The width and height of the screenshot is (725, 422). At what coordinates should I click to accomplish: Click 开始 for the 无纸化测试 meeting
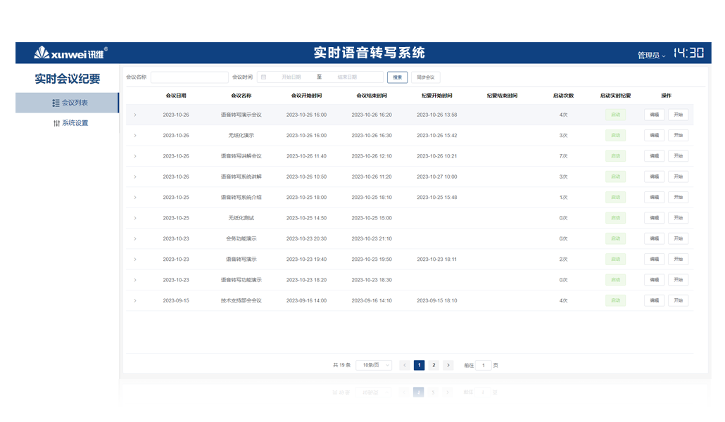point(678,218)
